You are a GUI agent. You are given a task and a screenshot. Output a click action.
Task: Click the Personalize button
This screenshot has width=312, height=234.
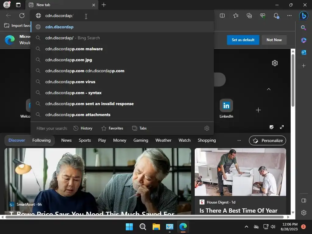(268, 140)
